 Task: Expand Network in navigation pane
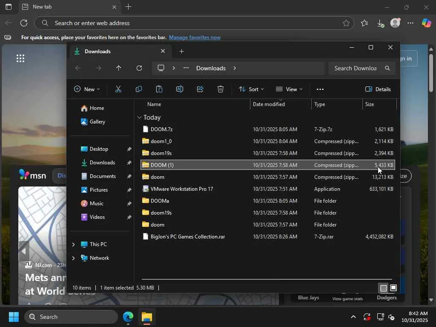73,258
